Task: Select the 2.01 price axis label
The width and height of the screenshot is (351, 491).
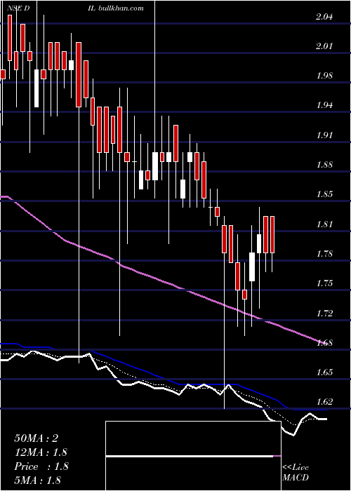Action: click(x=324, y=46)
